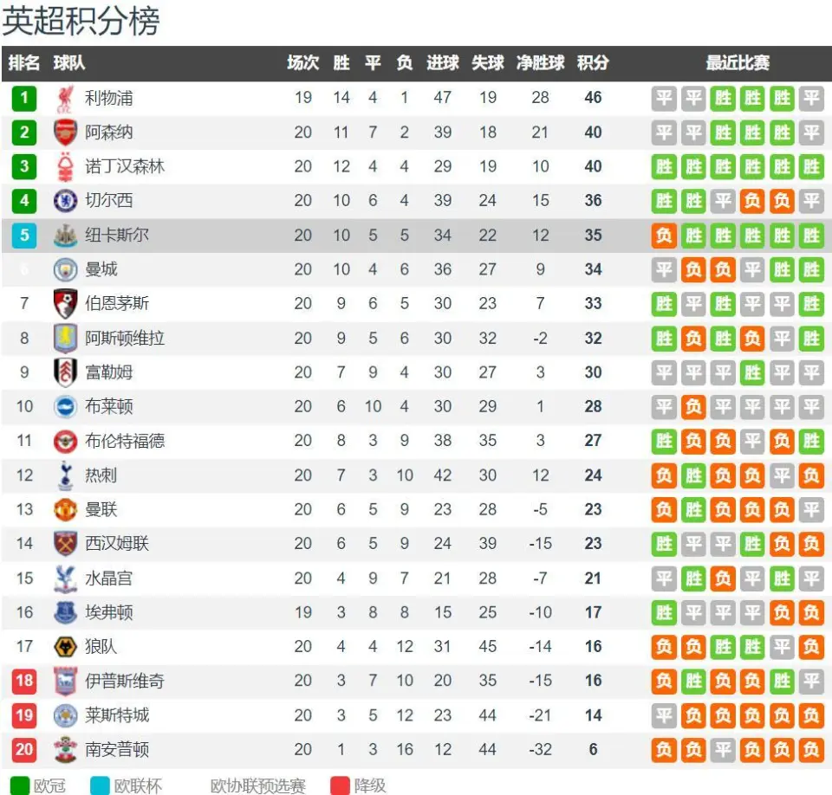This screenshot has height=795, width=832.
Task: Open the 利物浦 team name link
Action: point(109,98)
